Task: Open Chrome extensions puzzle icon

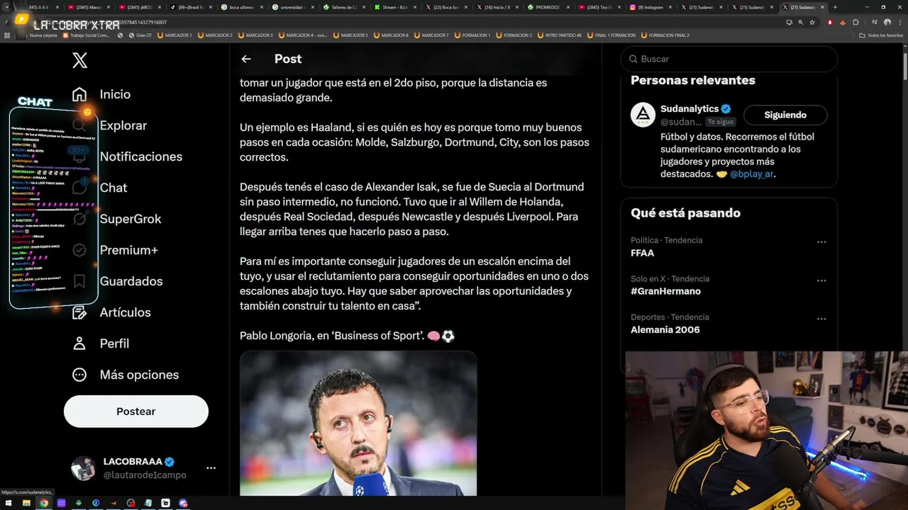Action: click(856, 22)
